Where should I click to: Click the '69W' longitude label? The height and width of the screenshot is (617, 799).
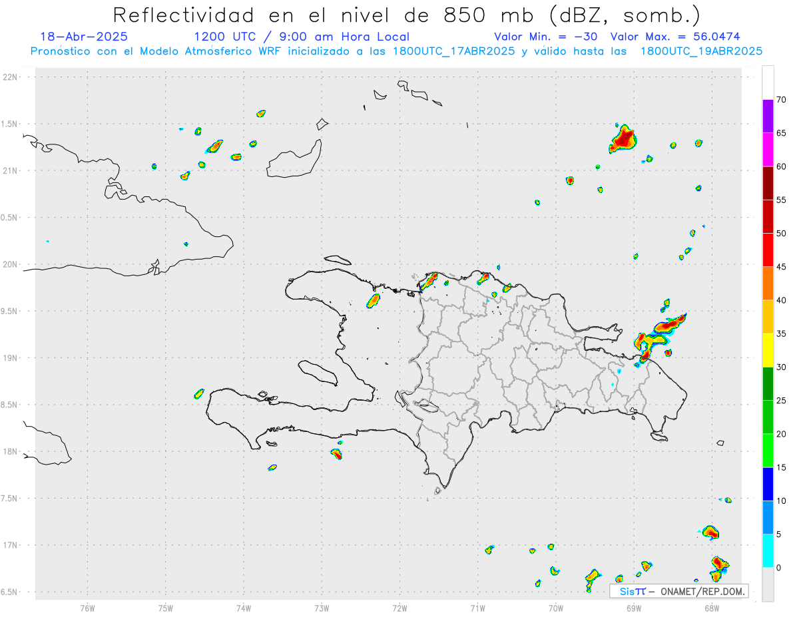pyautogui.click(x=633, y=608)
